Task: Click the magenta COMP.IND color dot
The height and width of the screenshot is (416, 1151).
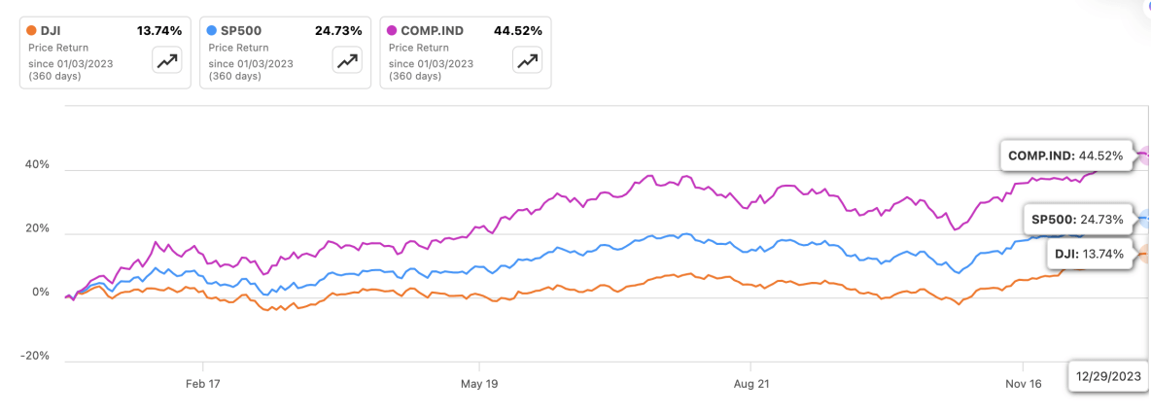Action: click(x=391, y=31)
